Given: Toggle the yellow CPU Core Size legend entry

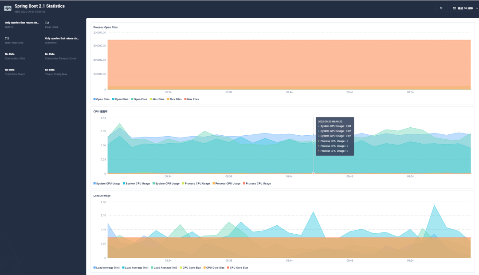Looking at the screenshot, I should (190, 267).
